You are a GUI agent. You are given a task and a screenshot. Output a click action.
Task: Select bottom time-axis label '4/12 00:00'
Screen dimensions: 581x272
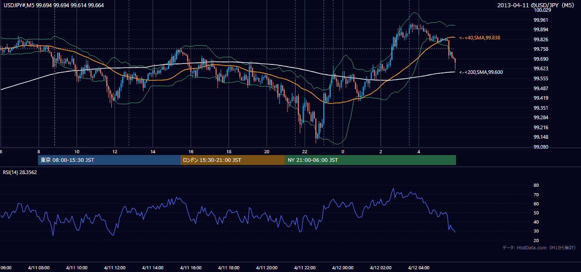(342, 267)
